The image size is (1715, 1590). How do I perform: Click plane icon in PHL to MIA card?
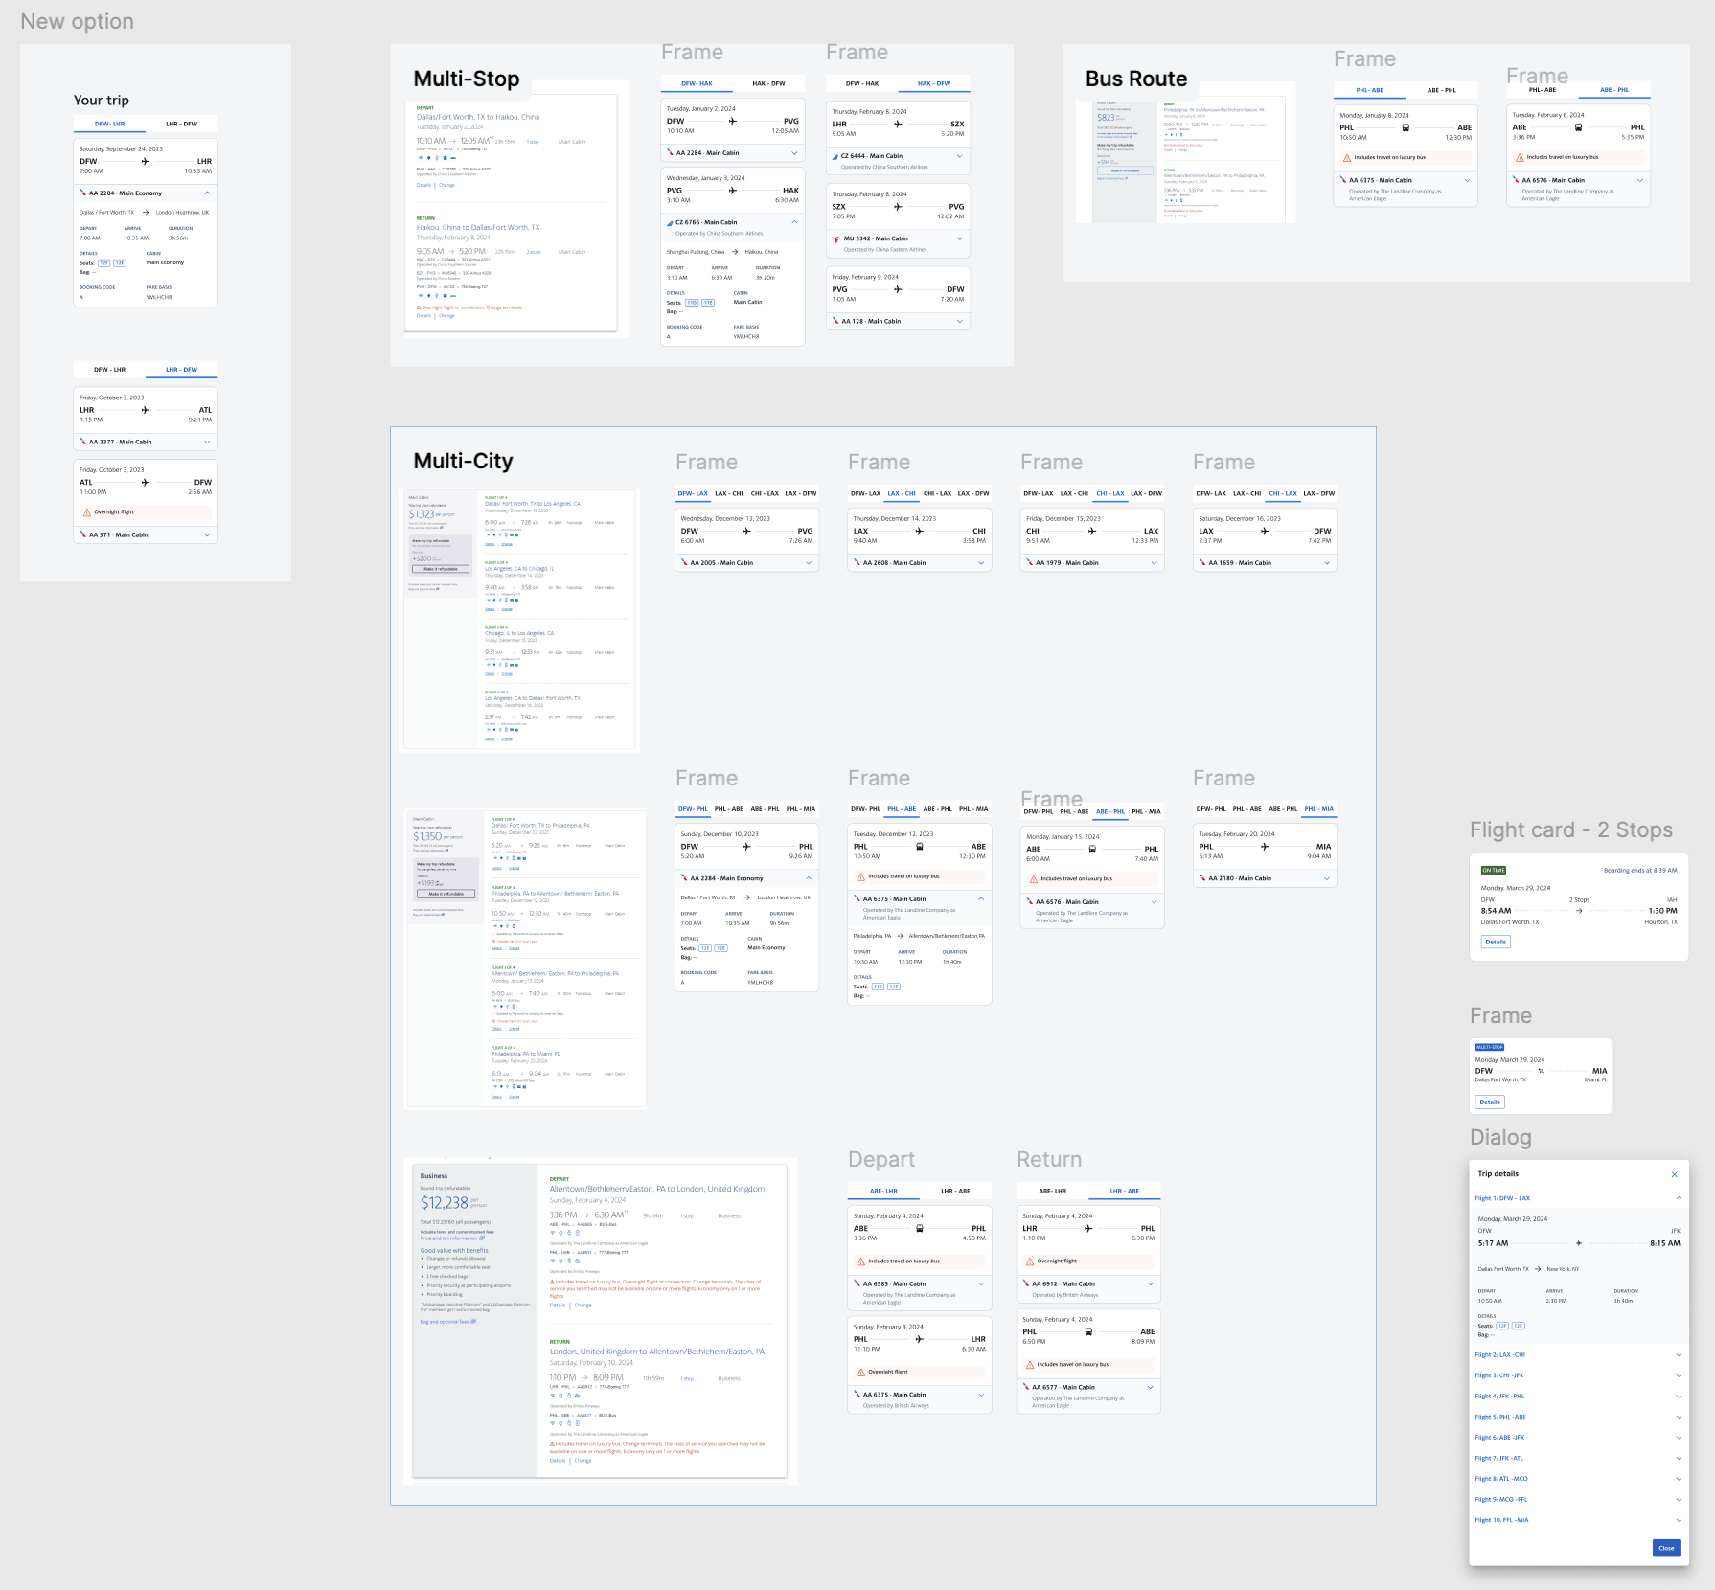click(x=1265, y=847)
